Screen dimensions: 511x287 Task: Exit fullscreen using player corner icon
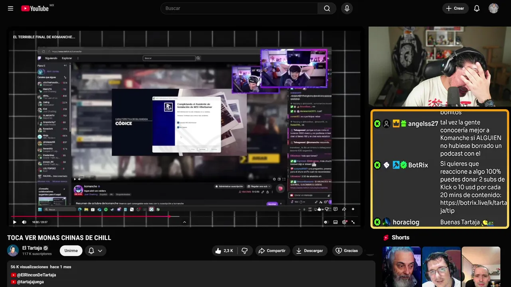(x=354, y=222)
